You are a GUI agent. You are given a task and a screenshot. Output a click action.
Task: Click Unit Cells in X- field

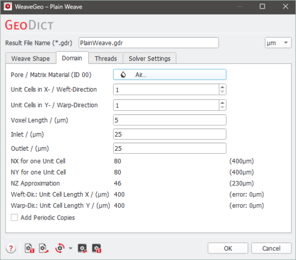[x=166, y=90]
